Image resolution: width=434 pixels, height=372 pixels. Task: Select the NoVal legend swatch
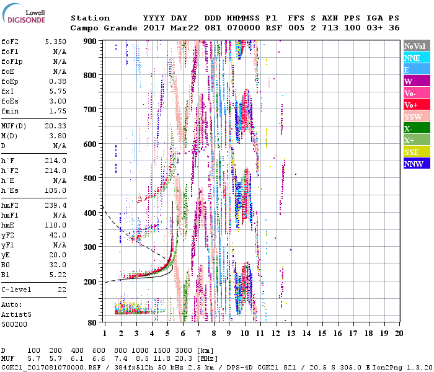click(415, 46)
